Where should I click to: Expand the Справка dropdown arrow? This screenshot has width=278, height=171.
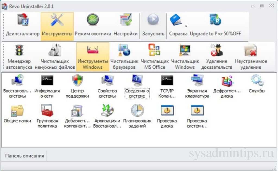[186, 26]
